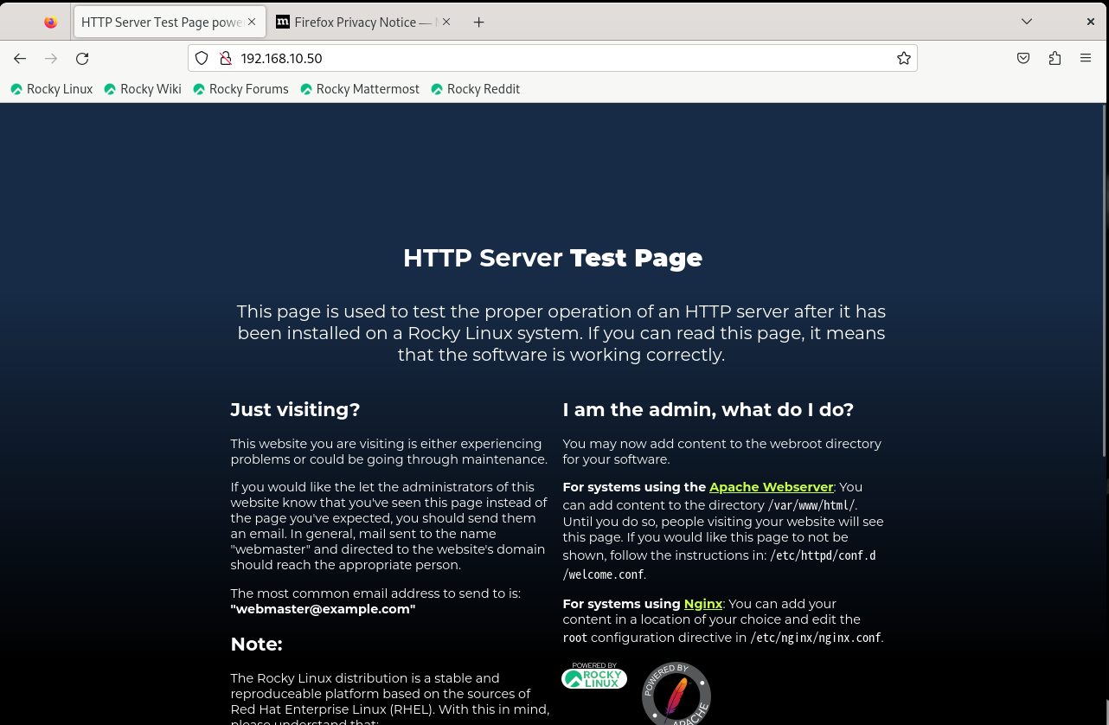Close the Firefox Privacy Notice tab
Image resolution: width=1109 pixels, height=725 pixels.
[x=446, y=22]
